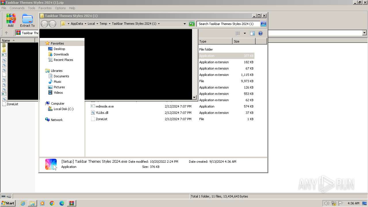Select ZoneList file icon in Explorer
This screenshot has height=207, width=368.
pos(93,119)
